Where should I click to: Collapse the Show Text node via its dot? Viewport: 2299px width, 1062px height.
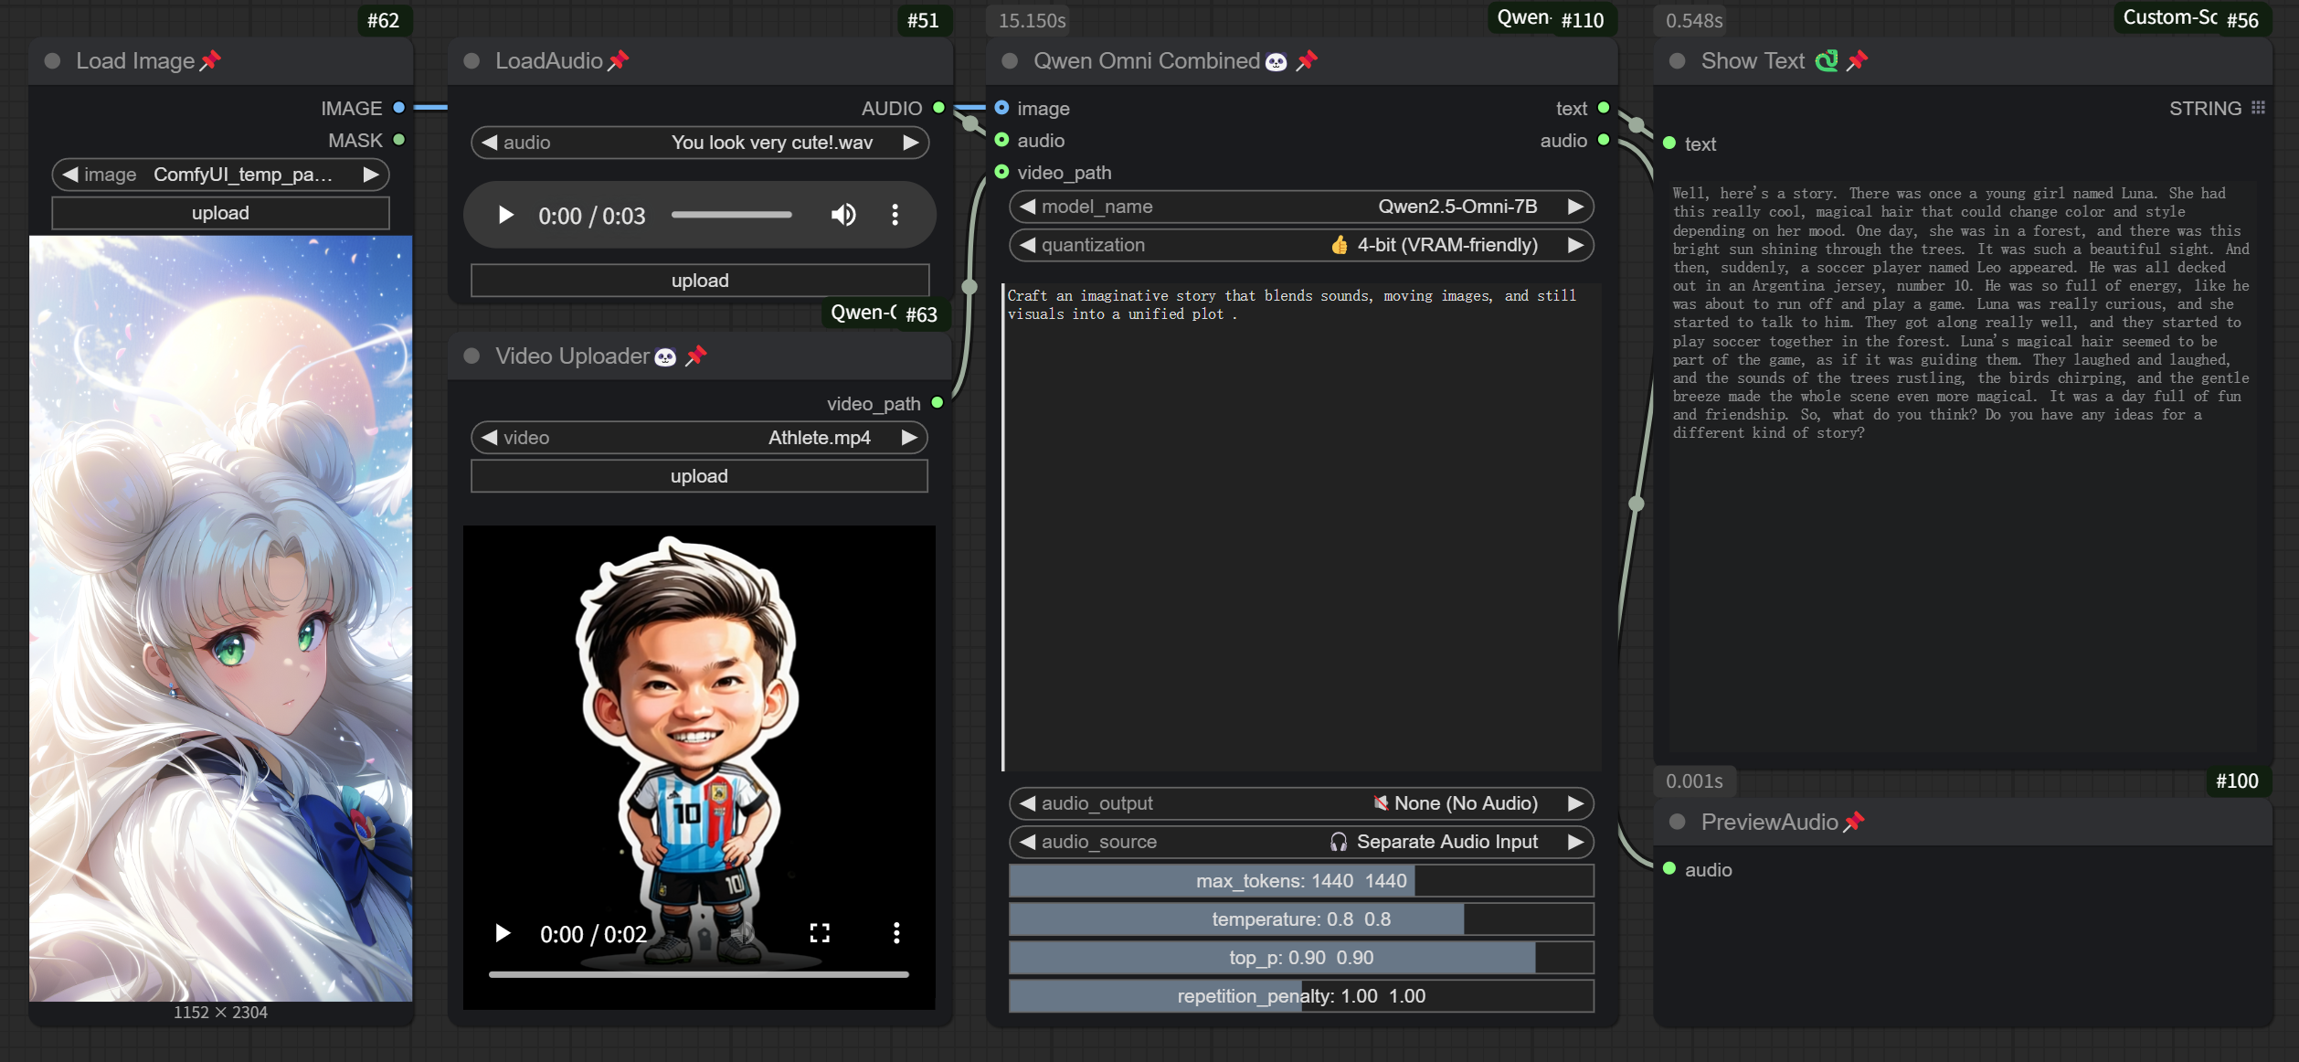[1677, 60]
